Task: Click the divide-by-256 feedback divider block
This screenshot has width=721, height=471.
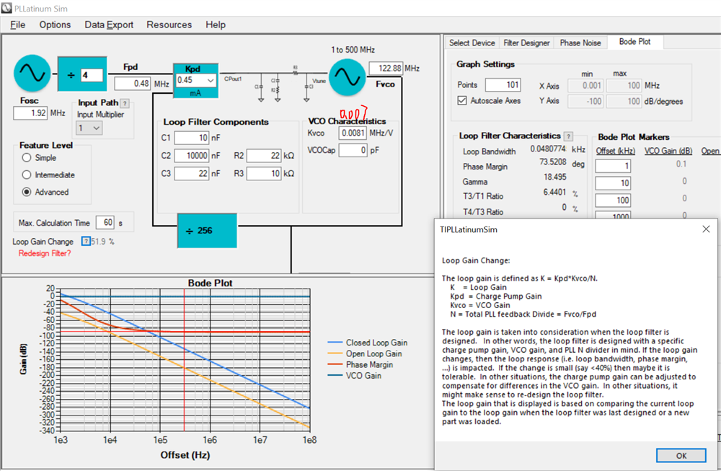Action: [x=208, y=230]
